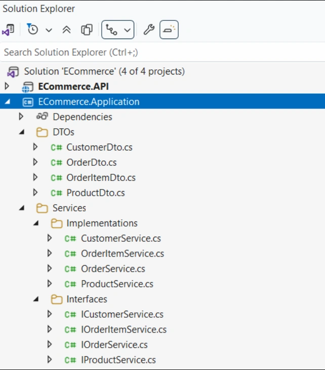Click C# icon beside IProductService.cs

coord(70,360)
